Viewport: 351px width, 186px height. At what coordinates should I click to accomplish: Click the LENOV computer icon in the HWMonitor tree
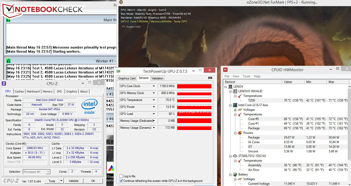coord(230,87)
